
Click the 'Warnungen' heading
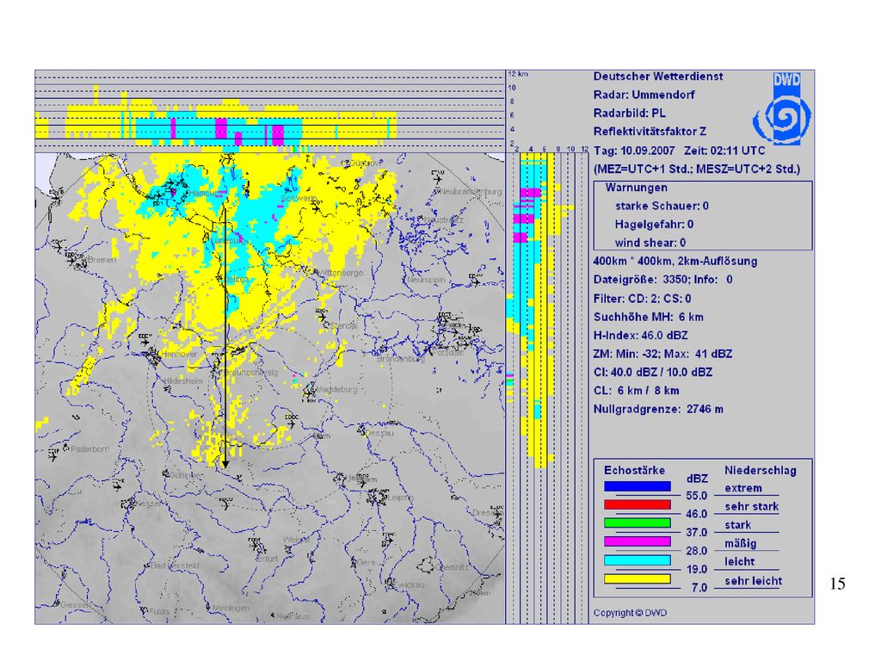coord(636,188)
